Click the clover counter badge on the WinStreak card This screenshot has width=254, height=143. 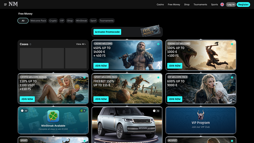click(83, 111)
